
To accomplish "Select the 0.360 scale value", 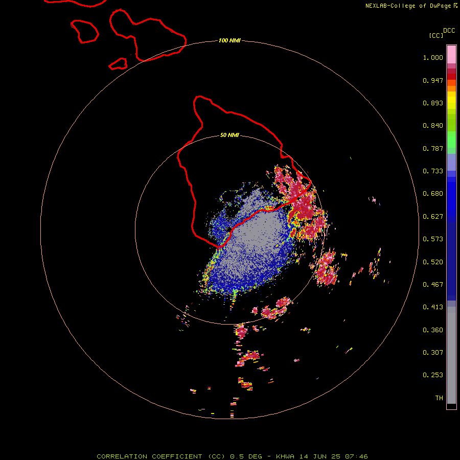I will tap(433, 330).
